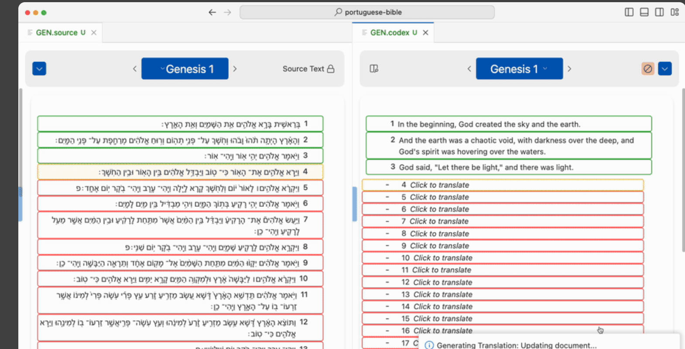
Task: Go to previous chapter in source pane
Action: 134,68
